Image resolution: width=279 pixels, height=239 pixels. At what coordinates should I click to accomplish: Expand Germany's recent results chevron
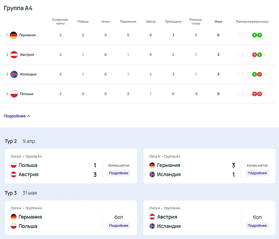click(x=264, y=35)
